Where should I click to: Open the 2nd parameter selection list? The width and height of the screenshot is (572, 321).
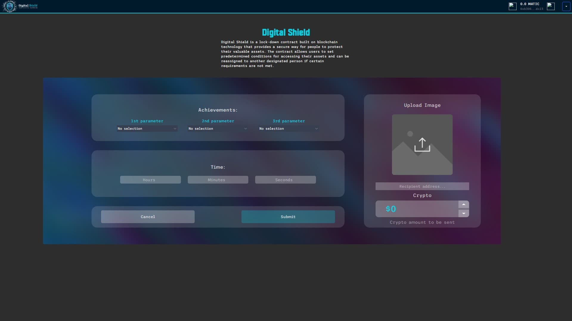tap(218, 129)
